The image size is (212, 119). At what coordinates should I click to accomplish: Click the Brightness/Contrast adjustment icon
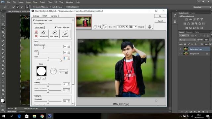(186, 20)
